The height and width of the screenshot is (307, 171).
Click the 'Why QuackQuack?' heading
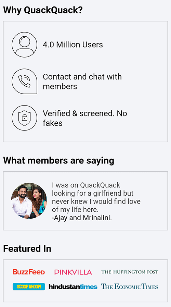pos(43,10)
